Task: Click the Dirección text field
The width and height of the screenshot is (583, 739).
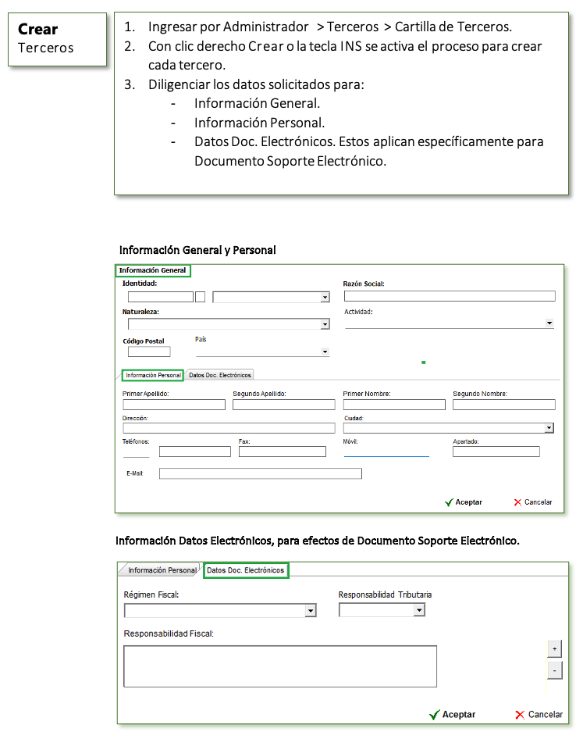Action: 229,428
